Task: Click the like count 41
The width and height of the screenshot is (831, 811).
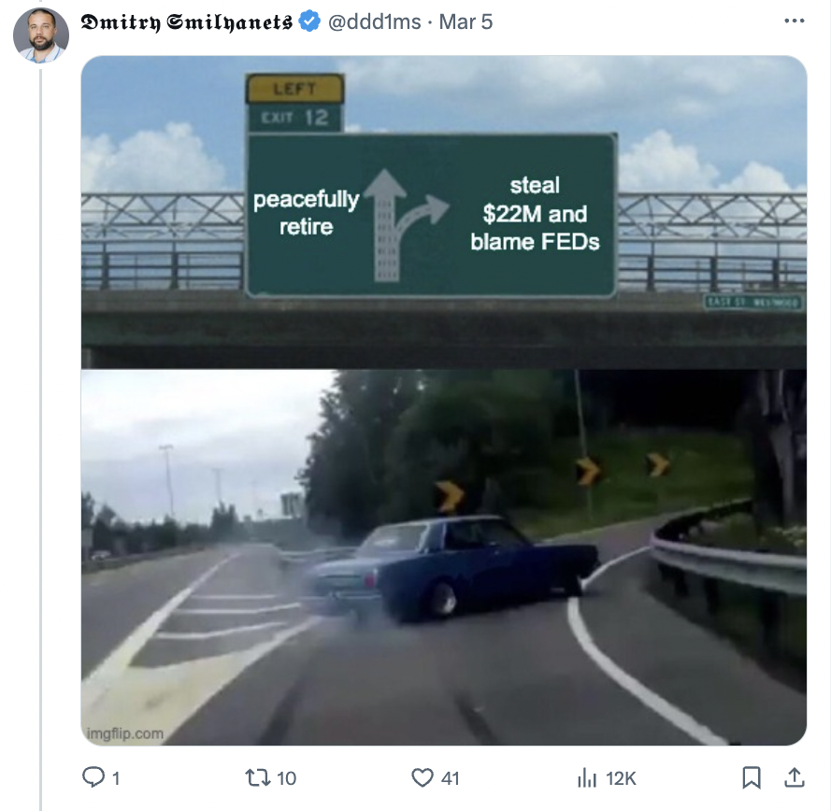Action: (450, 778)
